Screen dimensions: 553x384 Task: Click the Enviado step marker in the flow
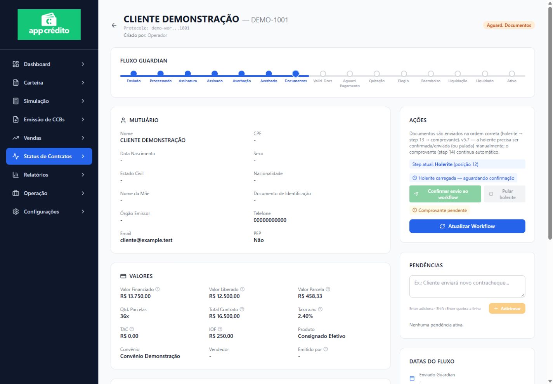(x=133, y=73)
